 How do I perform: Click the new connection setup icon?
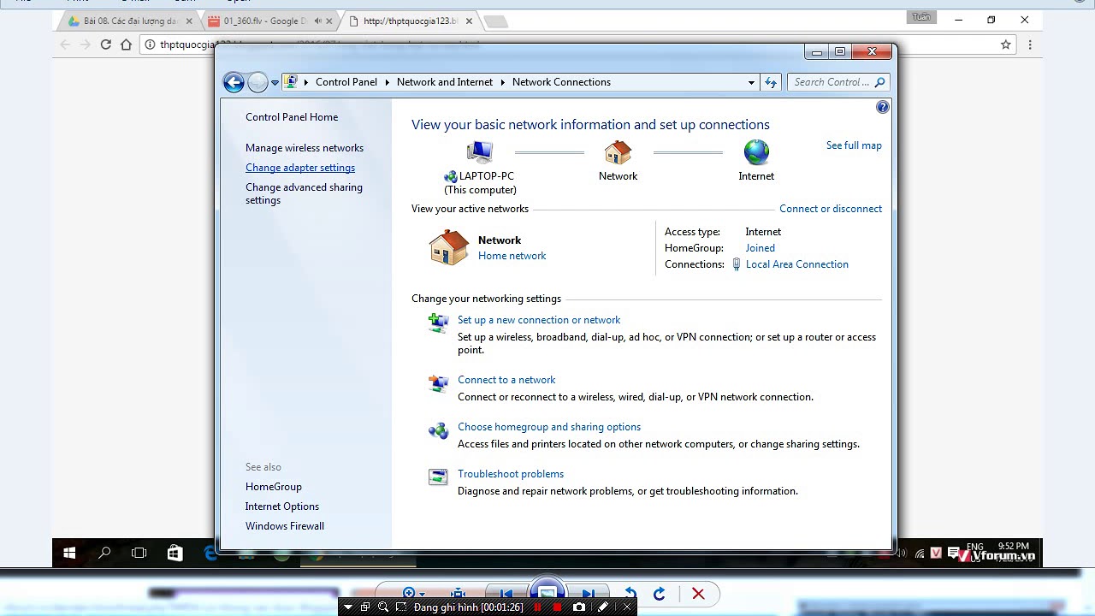pyautogui.click(x=438, y=323)
